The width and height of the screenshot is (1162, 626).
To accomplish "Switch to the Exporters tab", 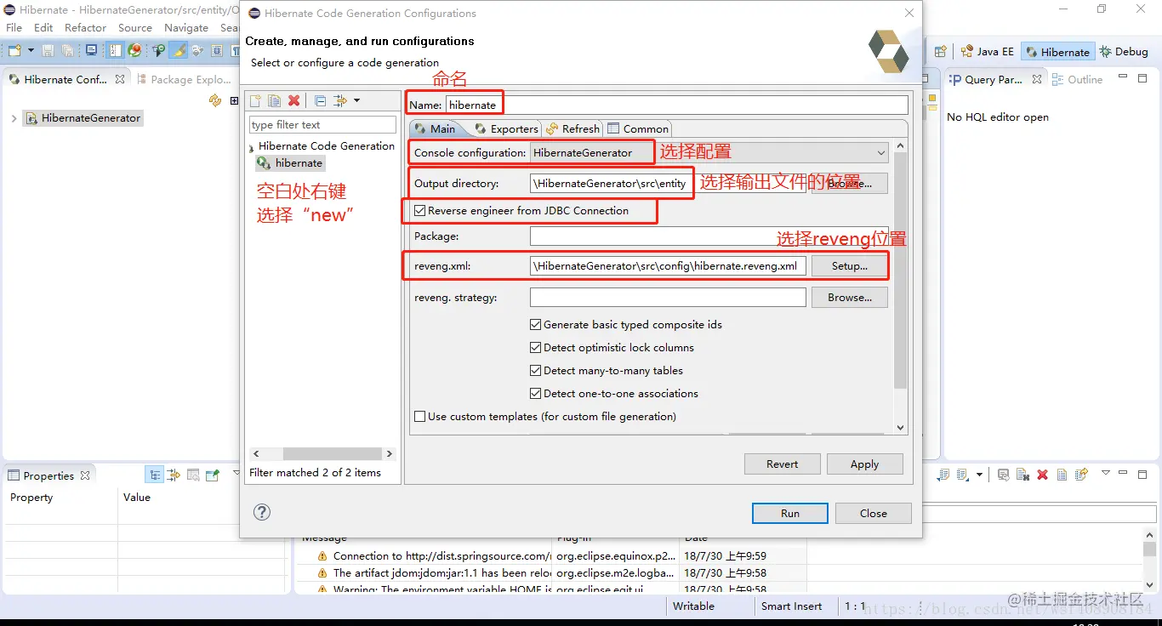I will click(x=507, y=128).
